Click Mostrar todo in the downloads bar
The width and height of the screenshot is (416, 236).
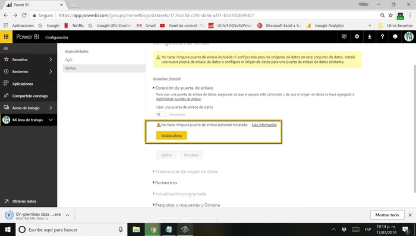[387, 215]
